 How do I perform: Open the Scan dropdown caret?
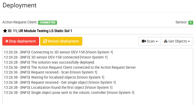157,41
